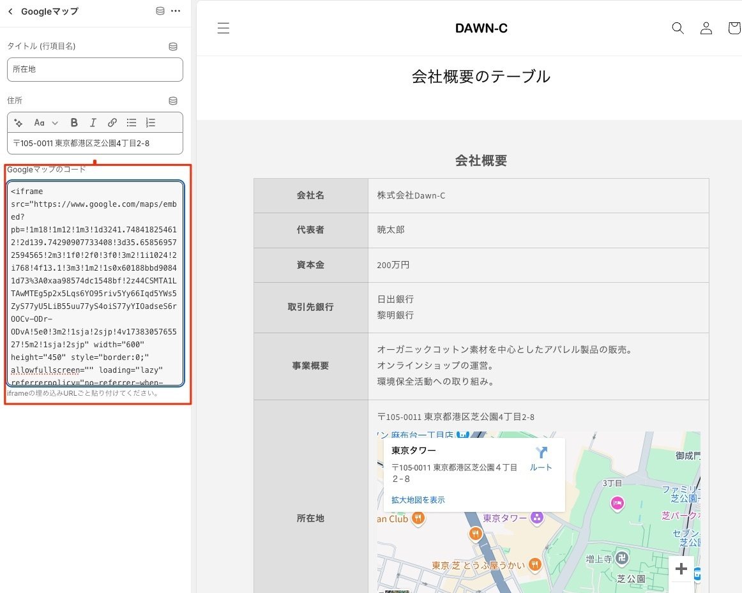Click the 事業概要 row header
The width and height of the screenshot is (742, 593).
tap(310, 366)
